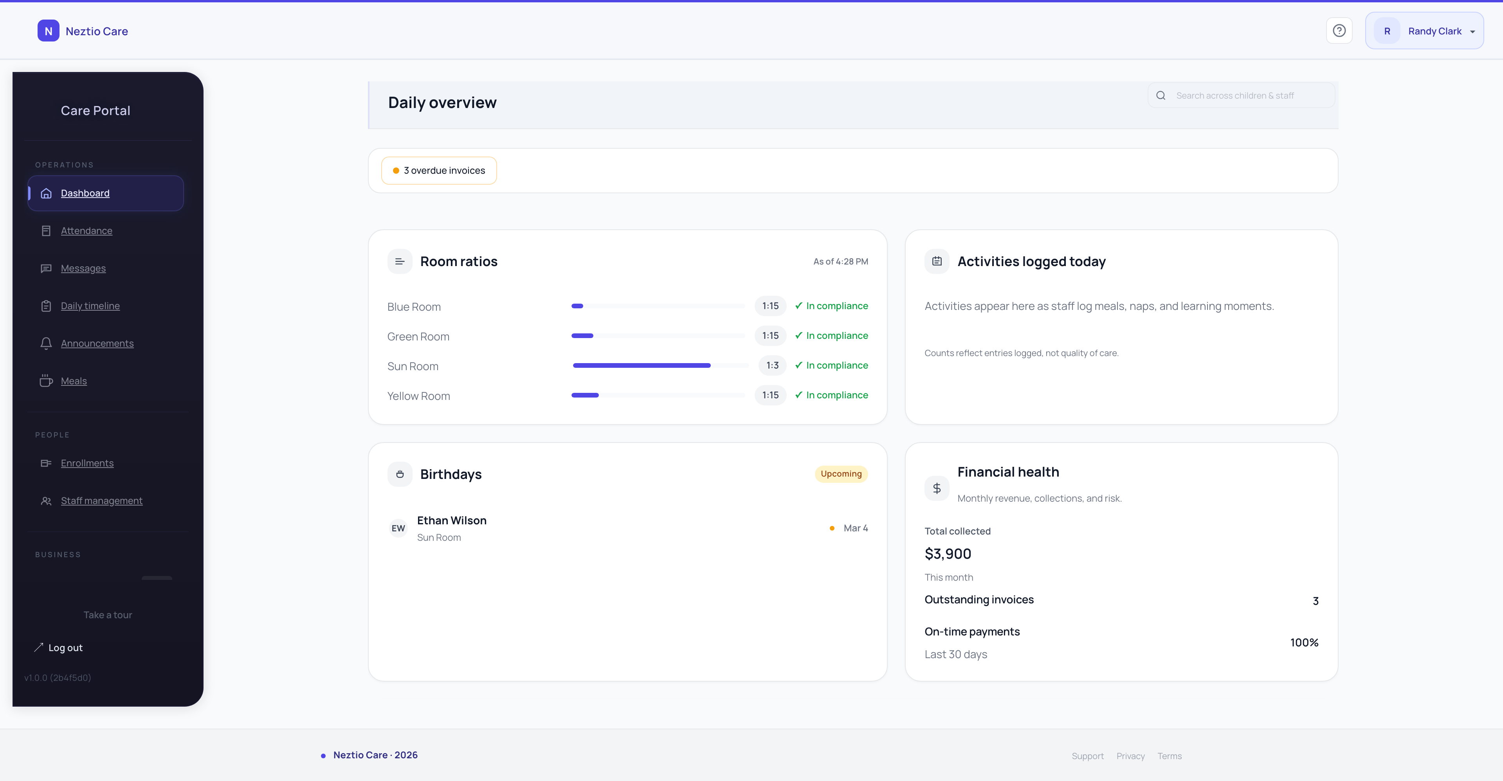Click the Neztio Care logo

coord(83,31)
